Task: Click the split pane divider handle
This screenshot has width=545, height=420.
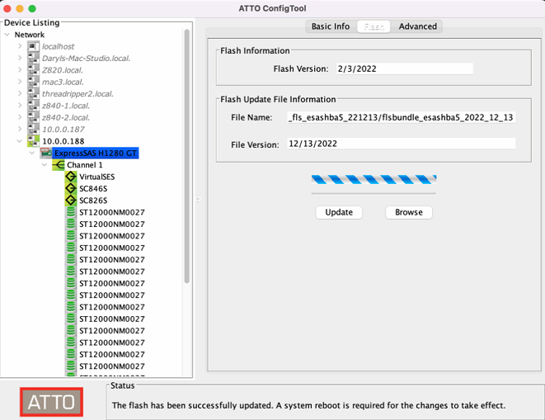Action: point(198,199)
